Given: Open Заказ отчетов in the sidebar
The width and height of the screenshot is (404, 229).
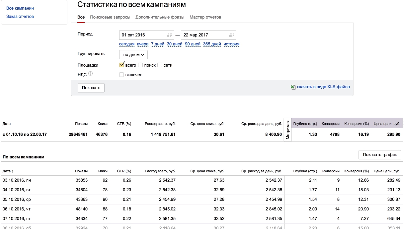Looking at the screenshot, I should coord(20,17).
